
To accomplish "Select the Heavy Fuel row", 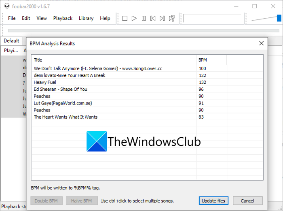I will [147, 82].
